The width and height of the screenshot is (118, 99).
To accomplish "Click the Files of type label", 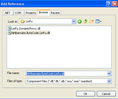I will point(15,81).
